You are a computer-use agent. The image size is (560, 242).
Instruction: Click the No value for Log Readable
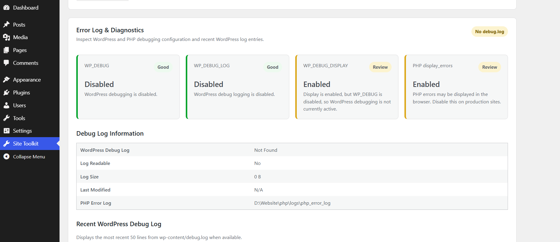258,163
